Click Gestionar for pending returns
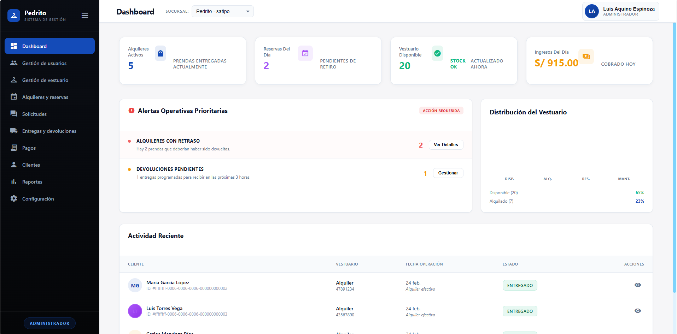 pos(448,173)
